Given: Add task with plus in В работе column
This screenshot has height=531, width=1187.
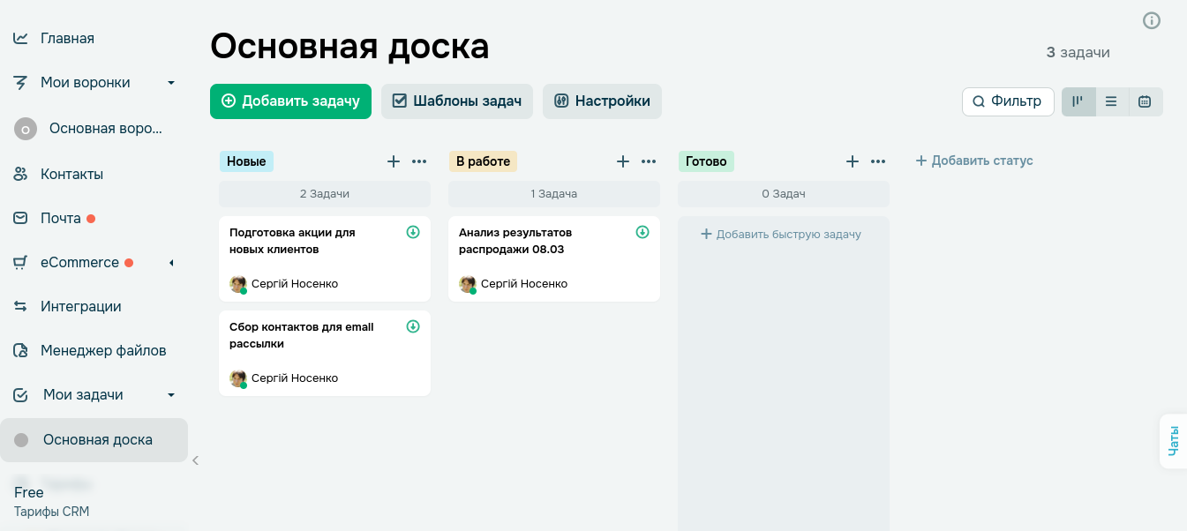Looking at the screenshot, I should click(623, 161).
